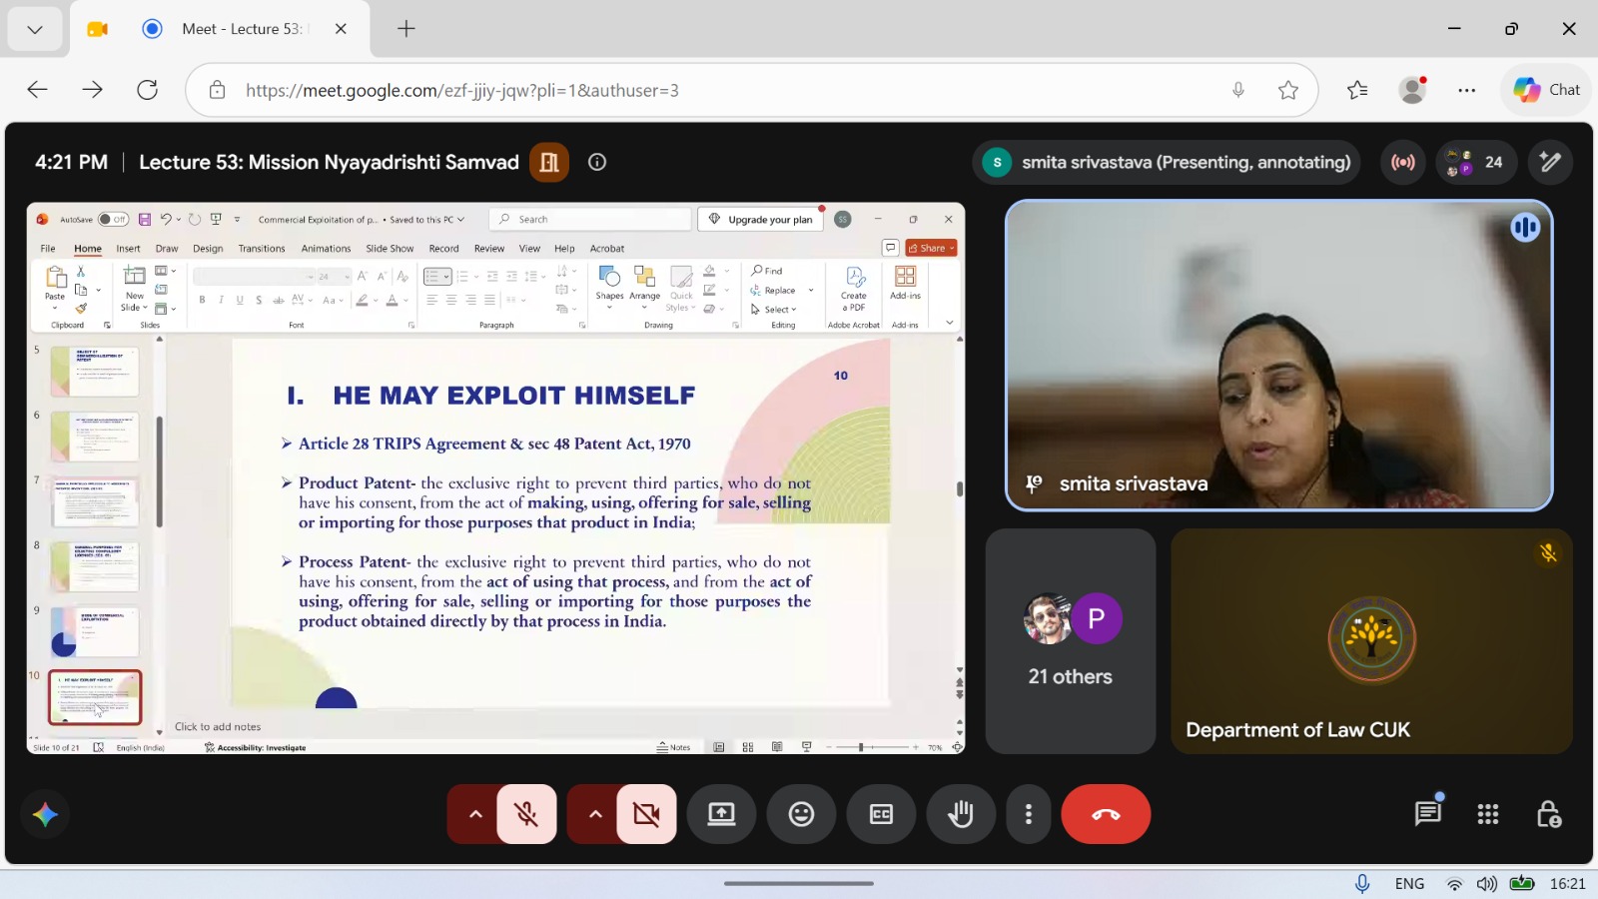Refresh the browser page
This screenshot has height=899, width=1598.
(x=147, y=90)
